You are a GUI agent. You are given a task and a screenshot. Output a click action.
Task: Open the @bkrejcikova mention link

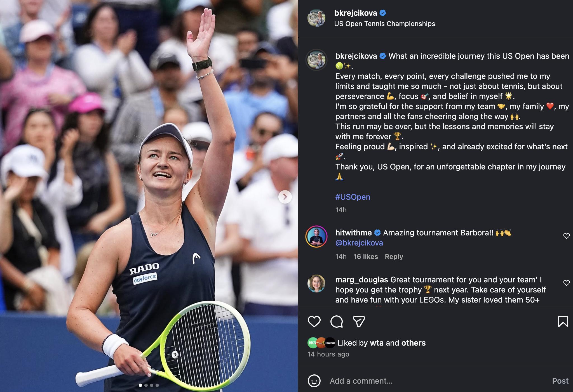(x=359, y=243)
